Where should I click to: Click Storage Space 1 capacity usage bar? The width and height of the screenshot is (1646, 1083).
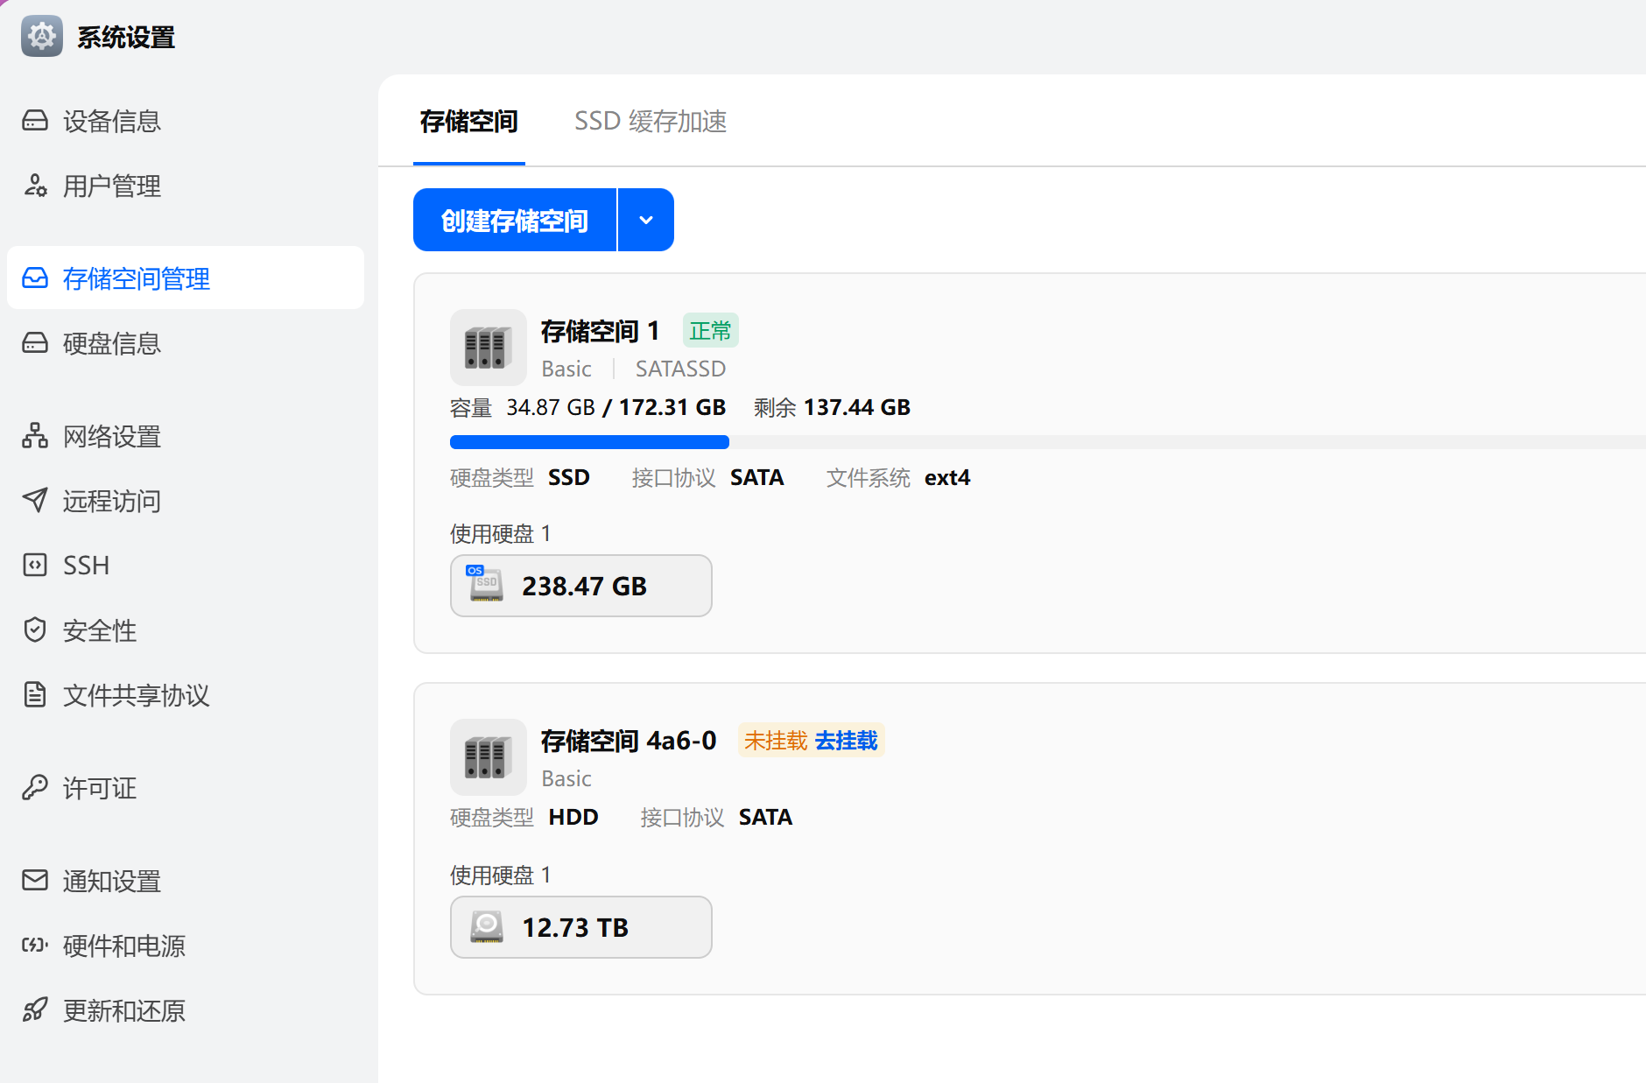pos(589,442)
